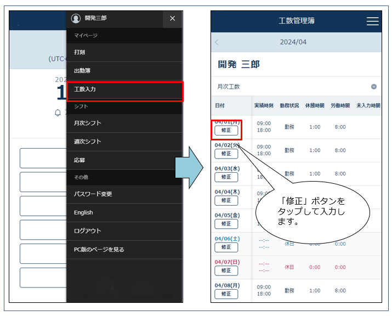
Task: Tap 修正 button for 04/06(土)
Action: 226,247
